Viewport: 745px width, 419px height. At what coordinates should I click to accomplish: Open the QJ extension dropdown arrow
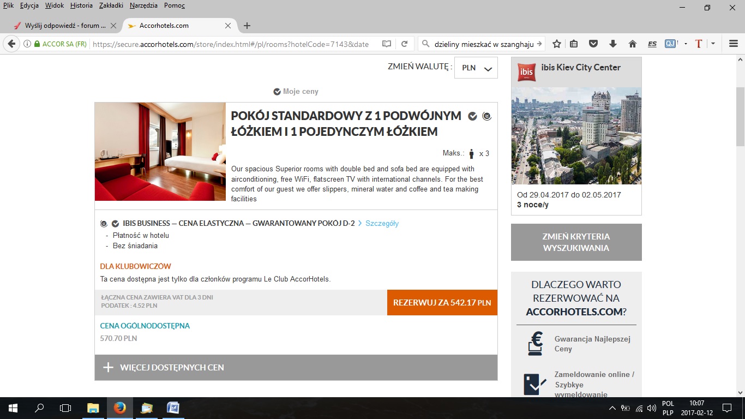click(686, 44)
